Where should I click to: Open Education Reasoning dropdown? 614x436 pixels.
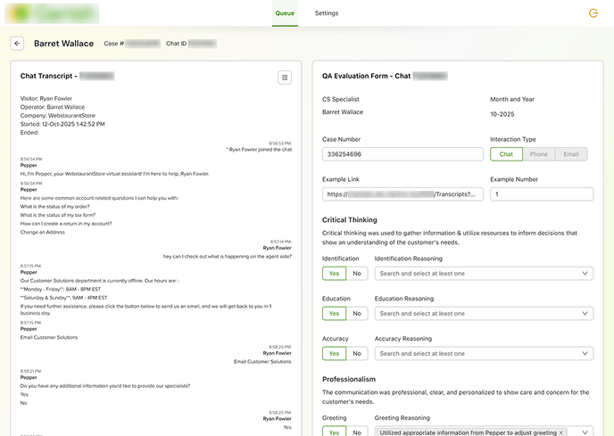(x=484, y=314)
